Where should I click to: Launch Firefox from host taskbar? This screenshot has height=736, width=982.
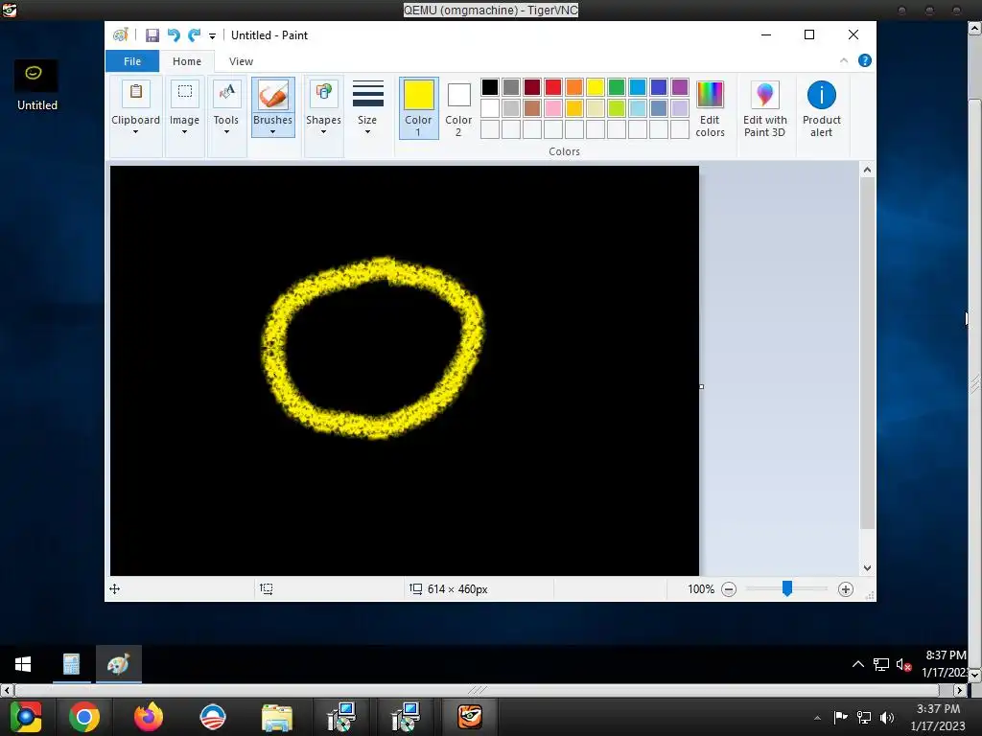click(x=149, y=717)
